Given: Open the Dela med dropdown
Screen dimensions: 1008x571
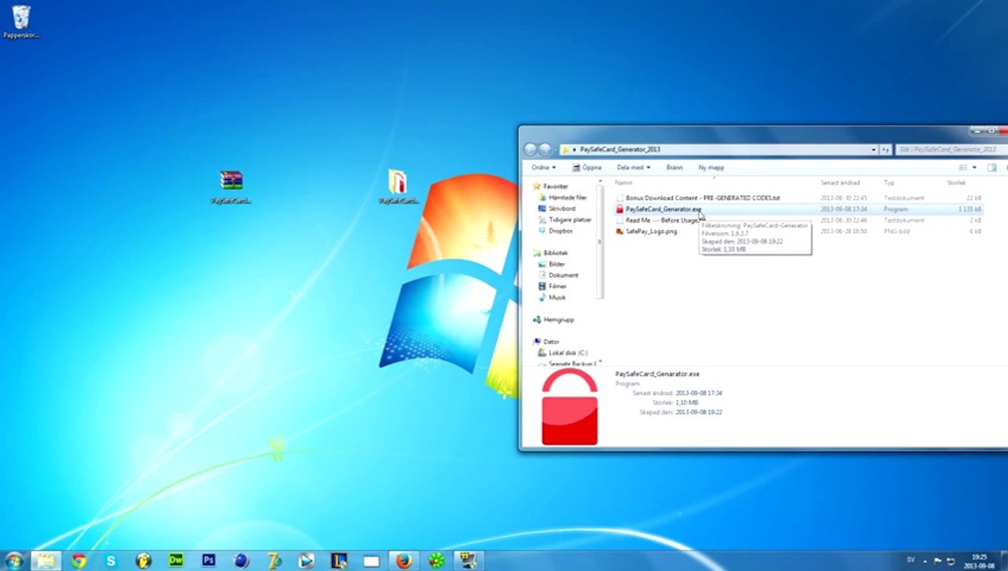Looking at the screenshot, I should pos(633,167).
